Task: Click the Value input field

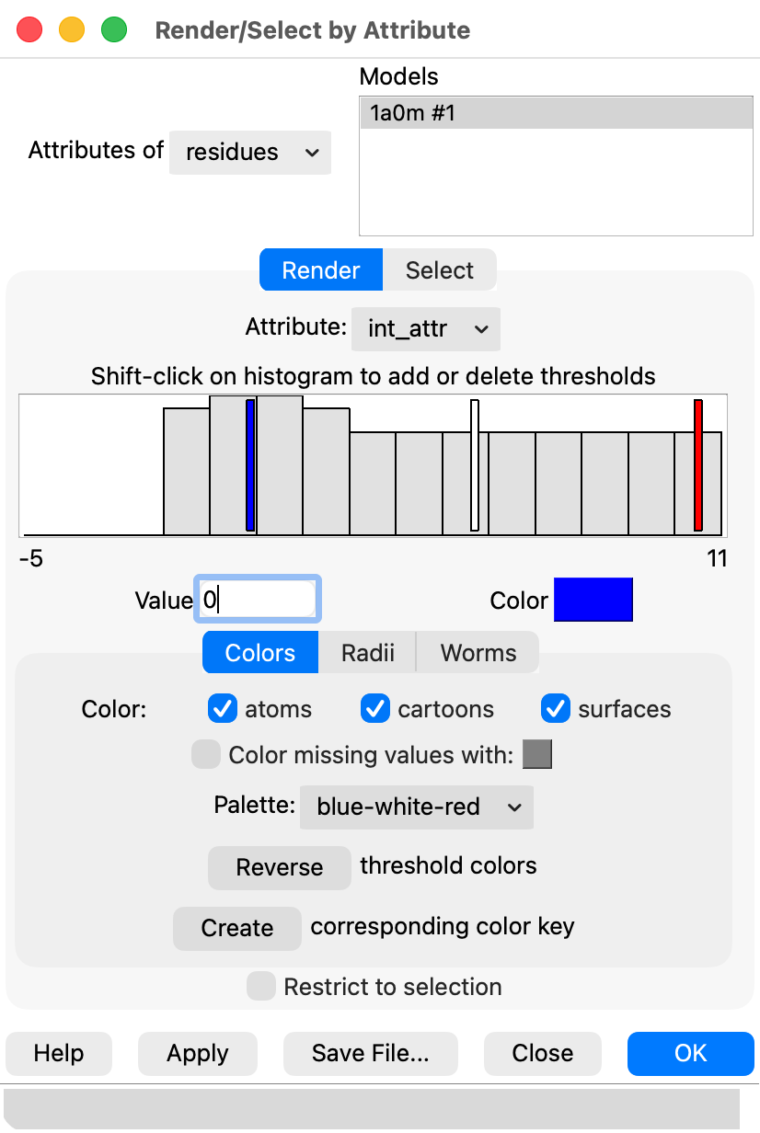Action: [258, 601]
